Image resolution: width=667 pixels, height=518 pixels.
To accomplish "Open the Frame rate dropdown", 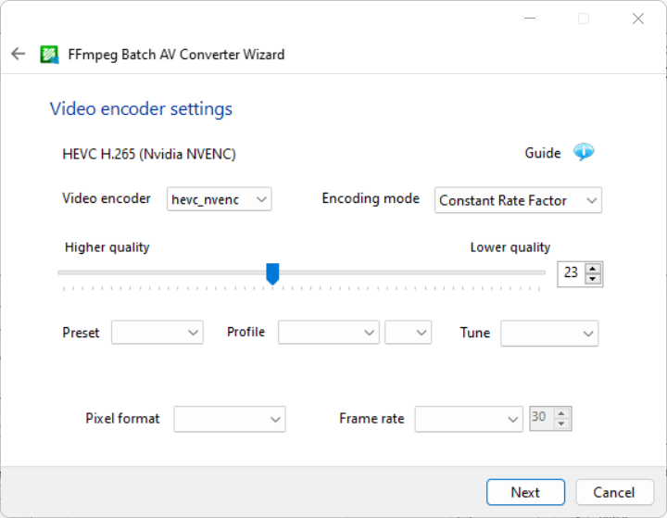I will click(469, 419).
